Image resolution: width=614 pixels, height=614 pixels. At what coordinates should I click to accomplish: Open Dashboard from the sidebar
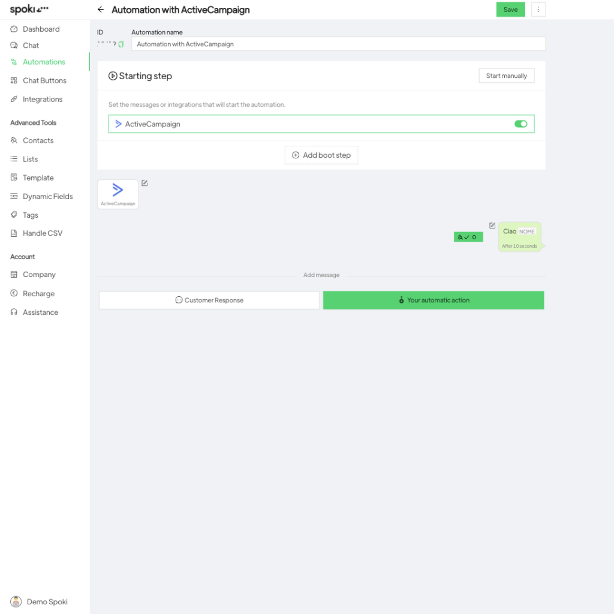(41, 29)
